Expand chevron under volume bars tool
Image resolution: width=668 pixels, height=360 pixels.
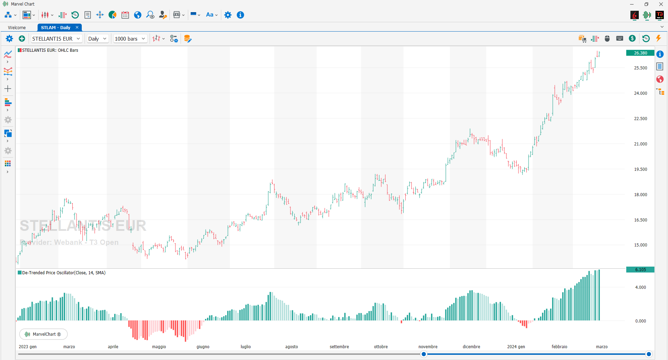(x=7, y=110)
